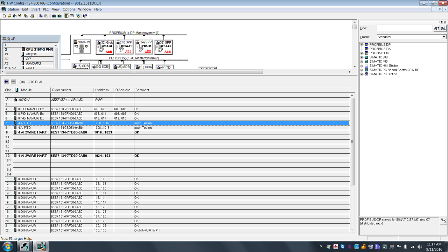Viewport: 448px width, 252px height.
Task: Expand the PROFINET IO catalog node
Action: click(362, 53)
